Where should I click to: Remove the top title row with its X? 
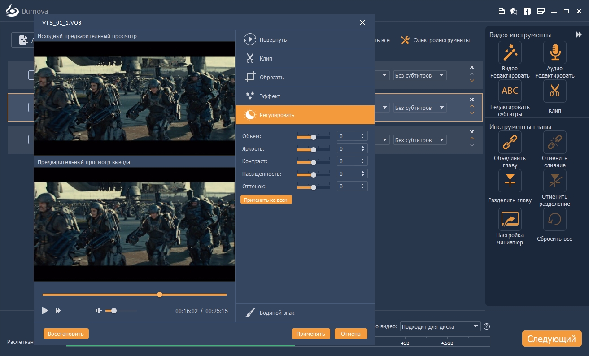[x=472, y=67]
